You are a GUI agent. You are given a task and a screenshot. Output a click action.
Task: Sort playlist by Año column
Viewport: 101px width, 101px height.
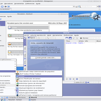click(x=90, y=41)
